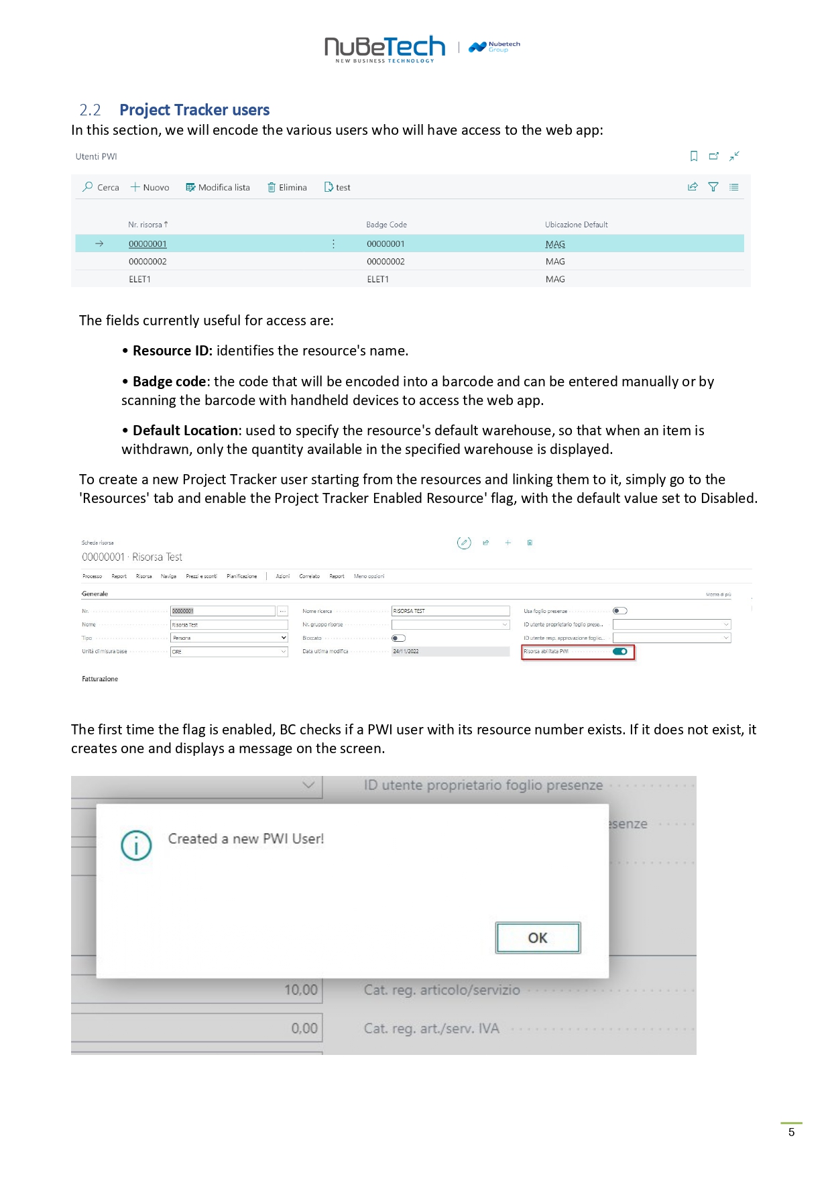Click the 10,00 value field

click(x=197, y=990)
